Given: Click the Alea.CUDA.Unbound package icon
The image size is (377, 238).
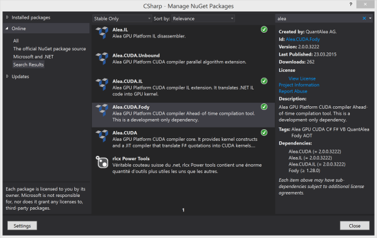Looking at the screenshot, I should click(x=102, y=59).
